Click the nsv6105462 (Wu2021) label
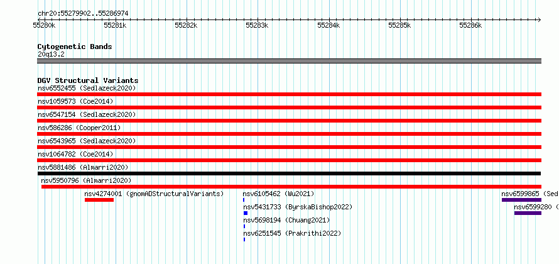The height and width of the screenshot is (264, 559). point(278,194)
